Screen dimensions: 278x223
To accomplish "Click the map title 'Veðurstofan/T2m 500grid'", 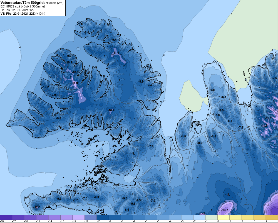I will (23, 2).
